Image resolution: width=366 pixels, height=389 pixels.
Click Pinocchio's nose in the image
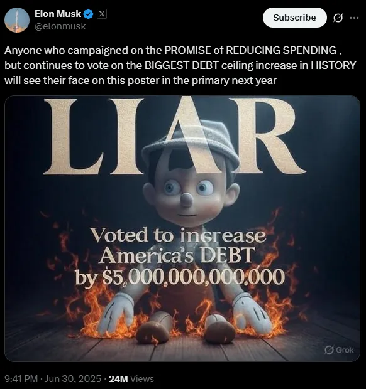click(186, 200)
